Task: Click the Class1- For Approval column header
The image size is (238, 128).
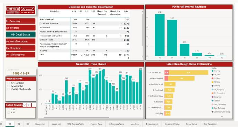Action: coord(102,13)
